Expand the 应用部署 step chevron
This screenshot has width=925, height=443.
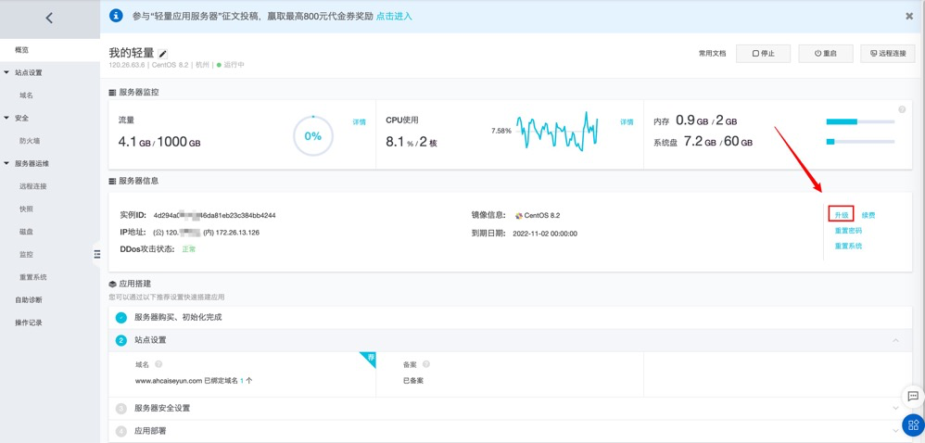(896, 431)
